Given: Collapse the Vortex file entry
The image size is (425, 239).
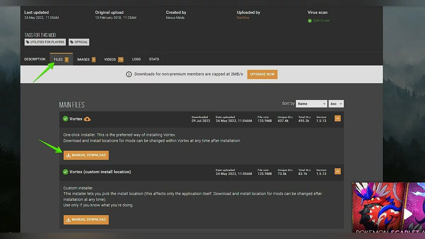Looking at the screenshot, I should click(x=338, y=119).
